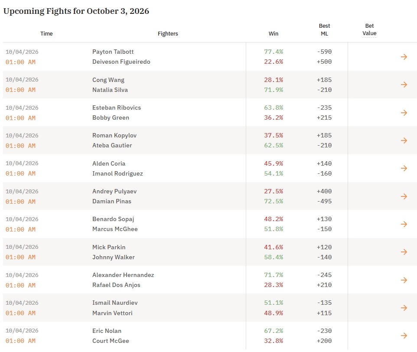
Task: Click arrow for Pulyaev vs Pinas
Action: tap(404, 196)
